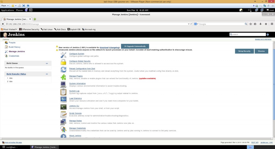Click the Script Console notepad icon
275x149 pixels.
click(x=63, y=114)
